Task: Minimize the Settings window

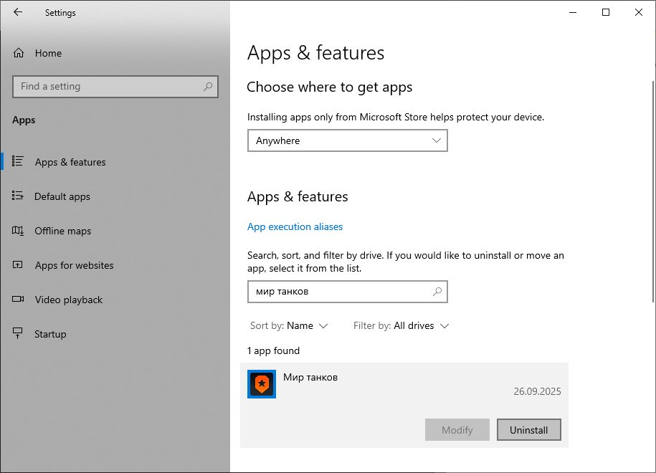Action: point(573,12)
